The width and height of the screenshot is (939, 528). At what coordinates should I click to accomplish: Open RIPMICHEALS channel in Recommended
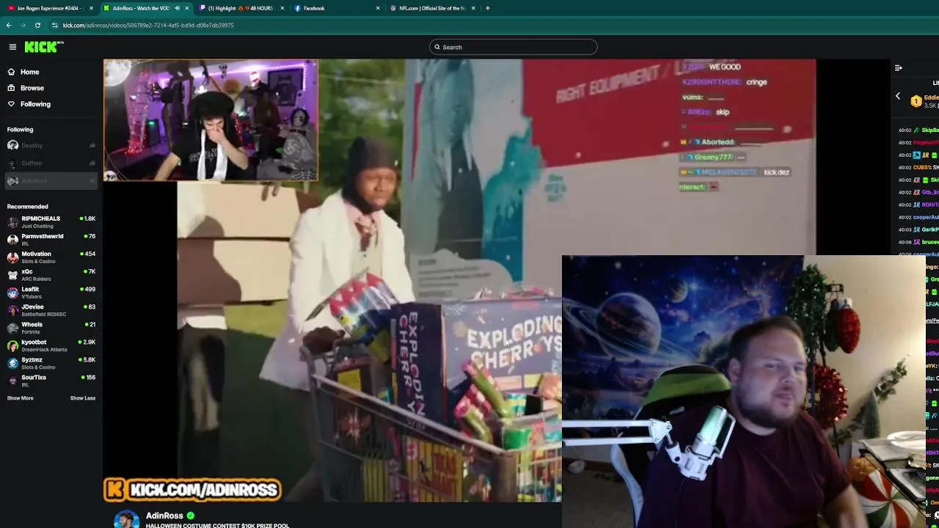(x=51, y=221)
